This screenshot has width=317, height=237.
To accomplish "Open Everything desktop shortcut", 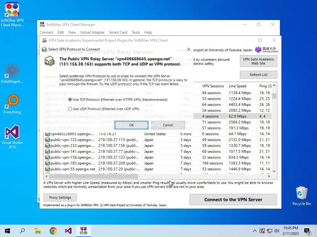I will pyautogui.click(x=12, y=104).
